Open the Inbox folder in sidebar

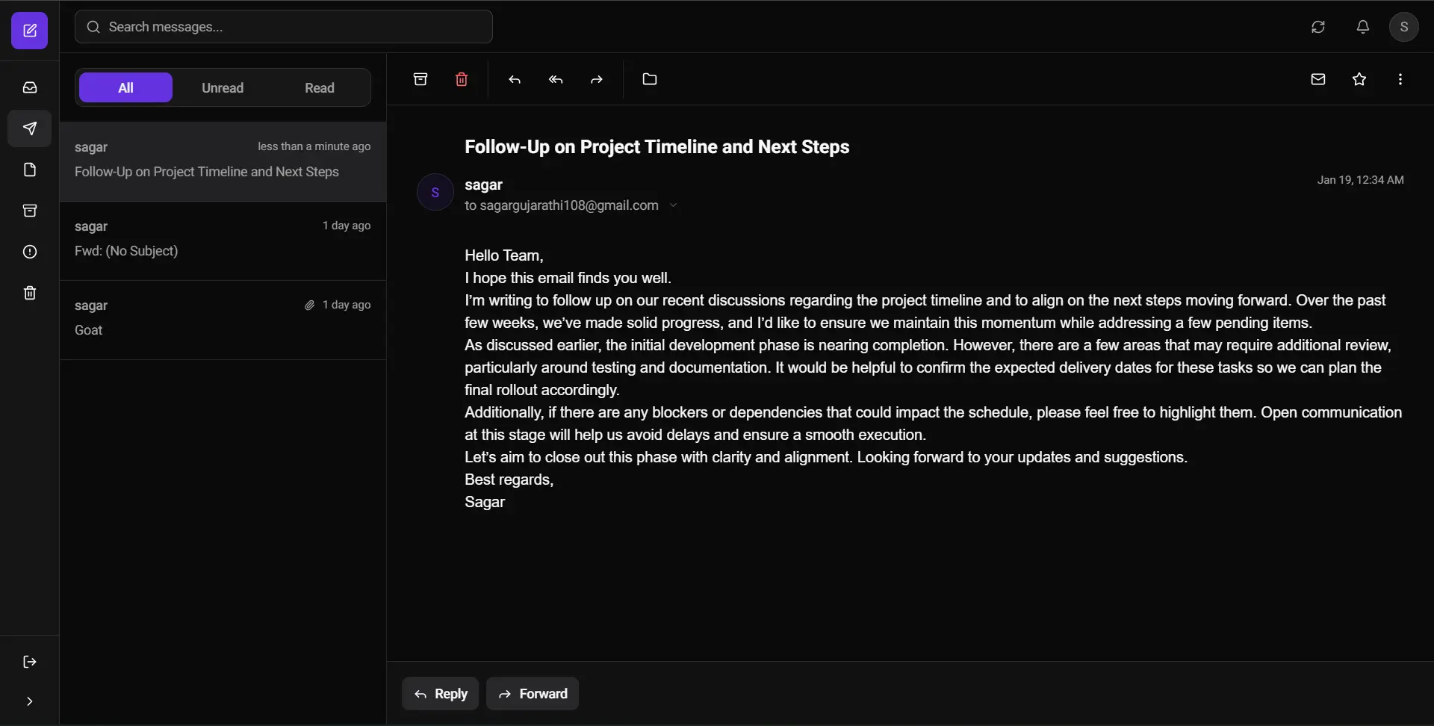pos(30,87)
